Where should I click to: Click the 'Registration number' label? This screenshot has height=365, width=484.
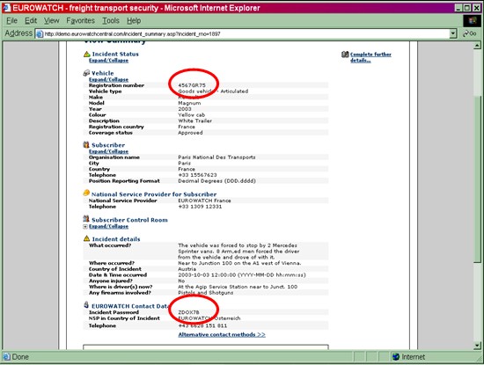pyautogui.click(x=116, y=85)
